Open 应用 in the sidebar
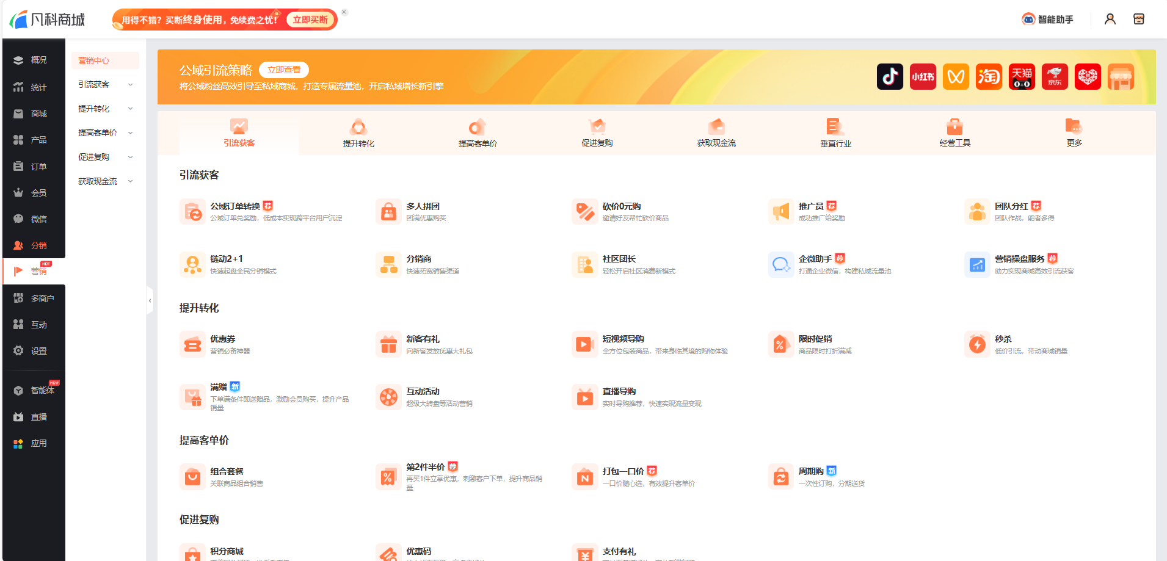 (34, 443)
